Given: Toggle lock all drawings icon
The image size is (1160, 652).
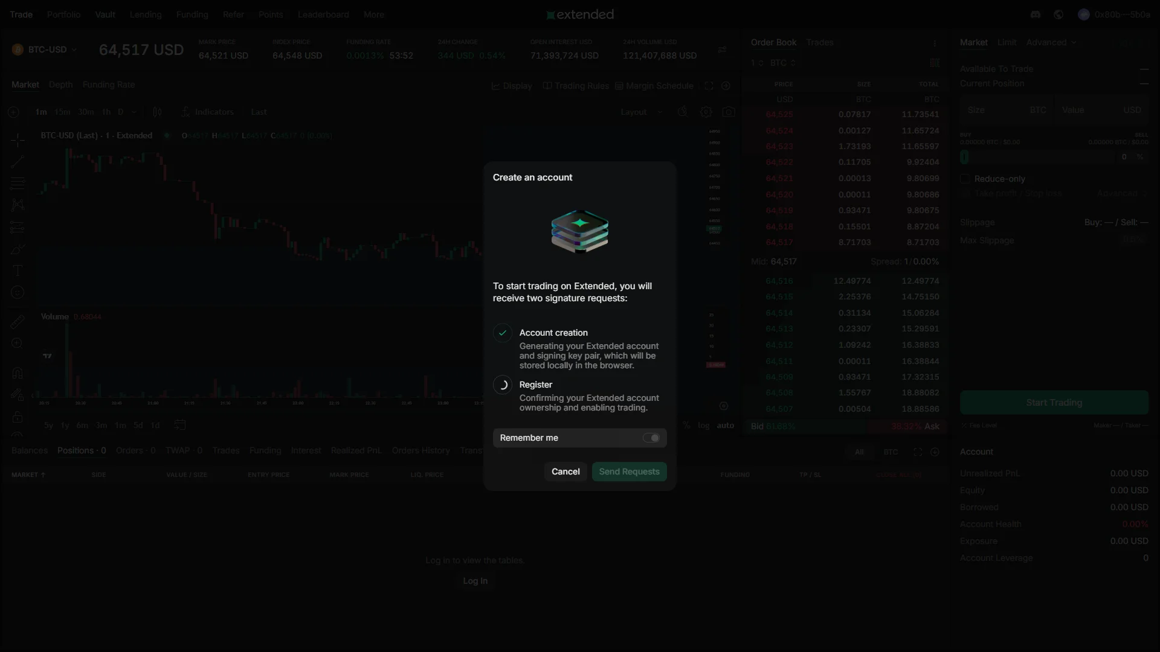Looking at the screenshot, I should [x=18, y=417].
